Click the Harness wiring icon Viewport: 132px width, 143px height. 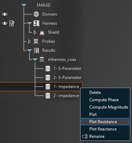click(x=36, y=23)
